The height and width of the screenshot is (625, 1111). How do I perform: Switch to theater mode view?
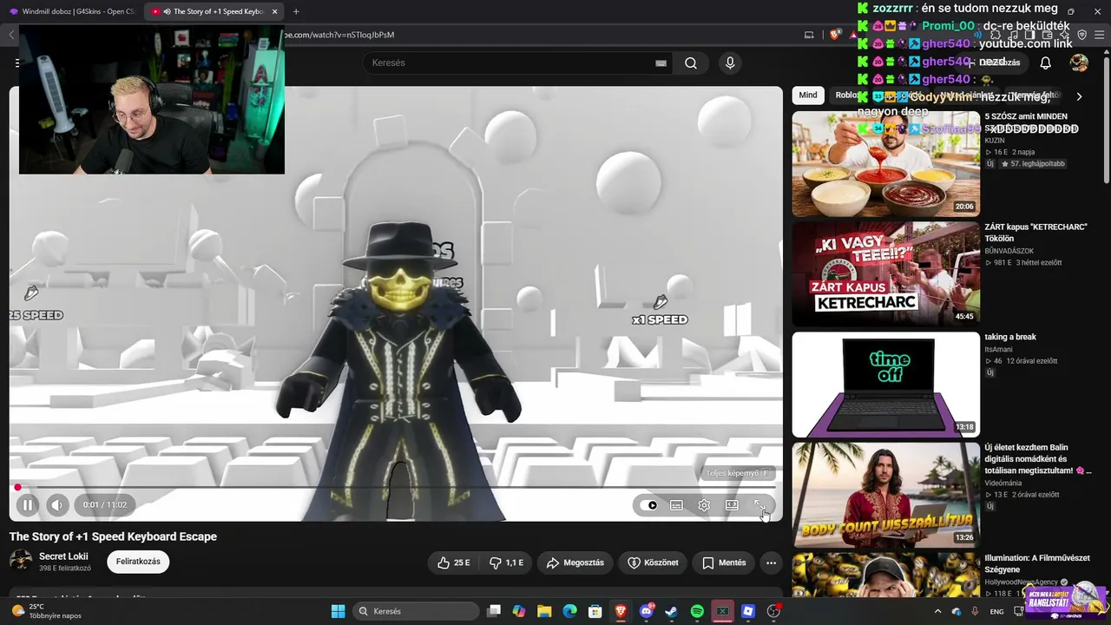pos(732,505)
